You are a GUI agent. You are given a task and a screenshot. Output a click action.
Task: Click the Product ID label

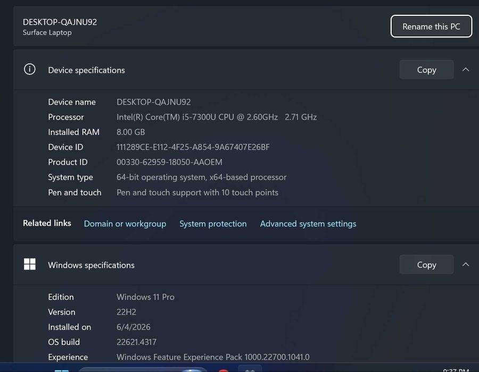point(68,162)
